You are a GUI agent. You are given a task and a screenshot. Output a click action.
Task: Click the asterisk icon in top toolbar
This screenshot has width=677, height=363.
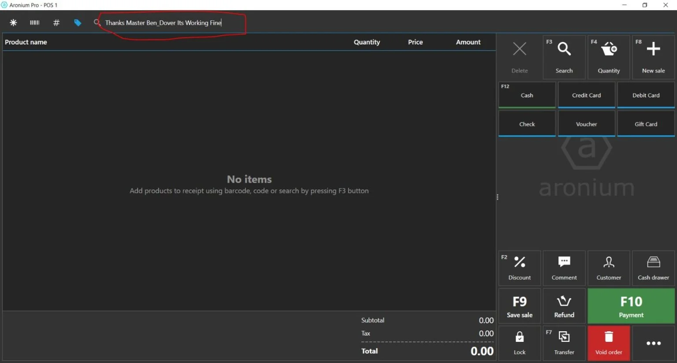[13, 22]
